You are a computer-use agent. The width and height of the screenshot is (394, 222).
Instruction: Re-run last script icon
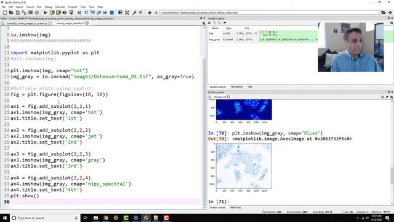(71, 12)
